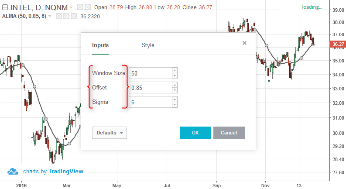Toggle visibility eye for INTEL series
Image resolution: width=346 pixels, height=189 pixels.
point(80,7)
